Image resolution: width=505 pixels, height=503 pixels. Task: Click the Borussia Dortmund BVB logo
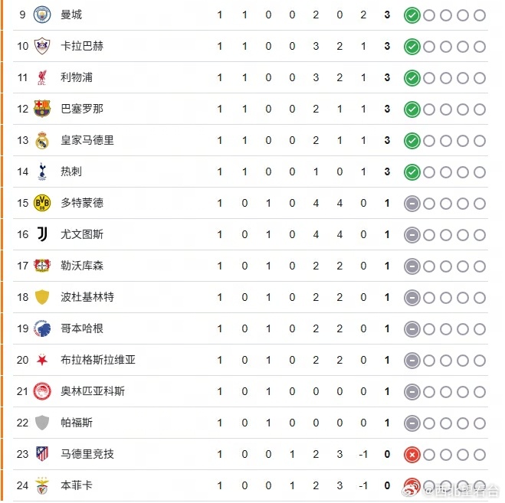42,203
